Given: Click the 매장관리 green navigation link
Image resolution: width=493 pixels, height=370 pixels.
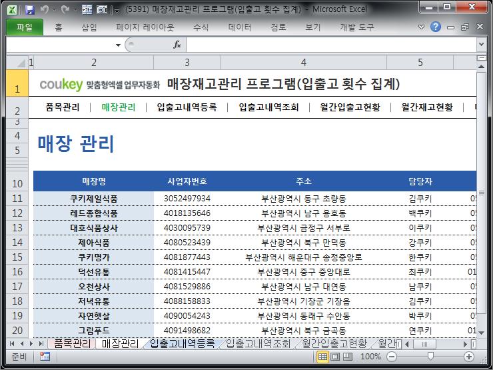Looking at the screenshot, I should [x=119, y=107].
